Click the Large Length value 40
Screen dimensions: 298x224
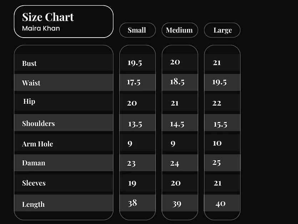coord(220,204)
